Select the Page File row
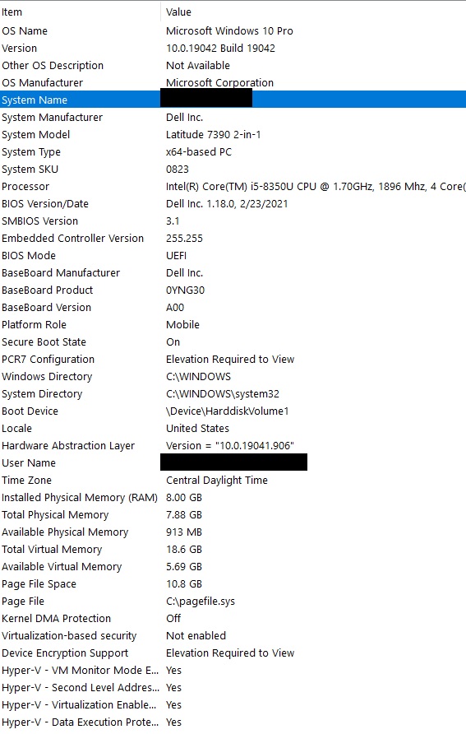 pos(233,601)
